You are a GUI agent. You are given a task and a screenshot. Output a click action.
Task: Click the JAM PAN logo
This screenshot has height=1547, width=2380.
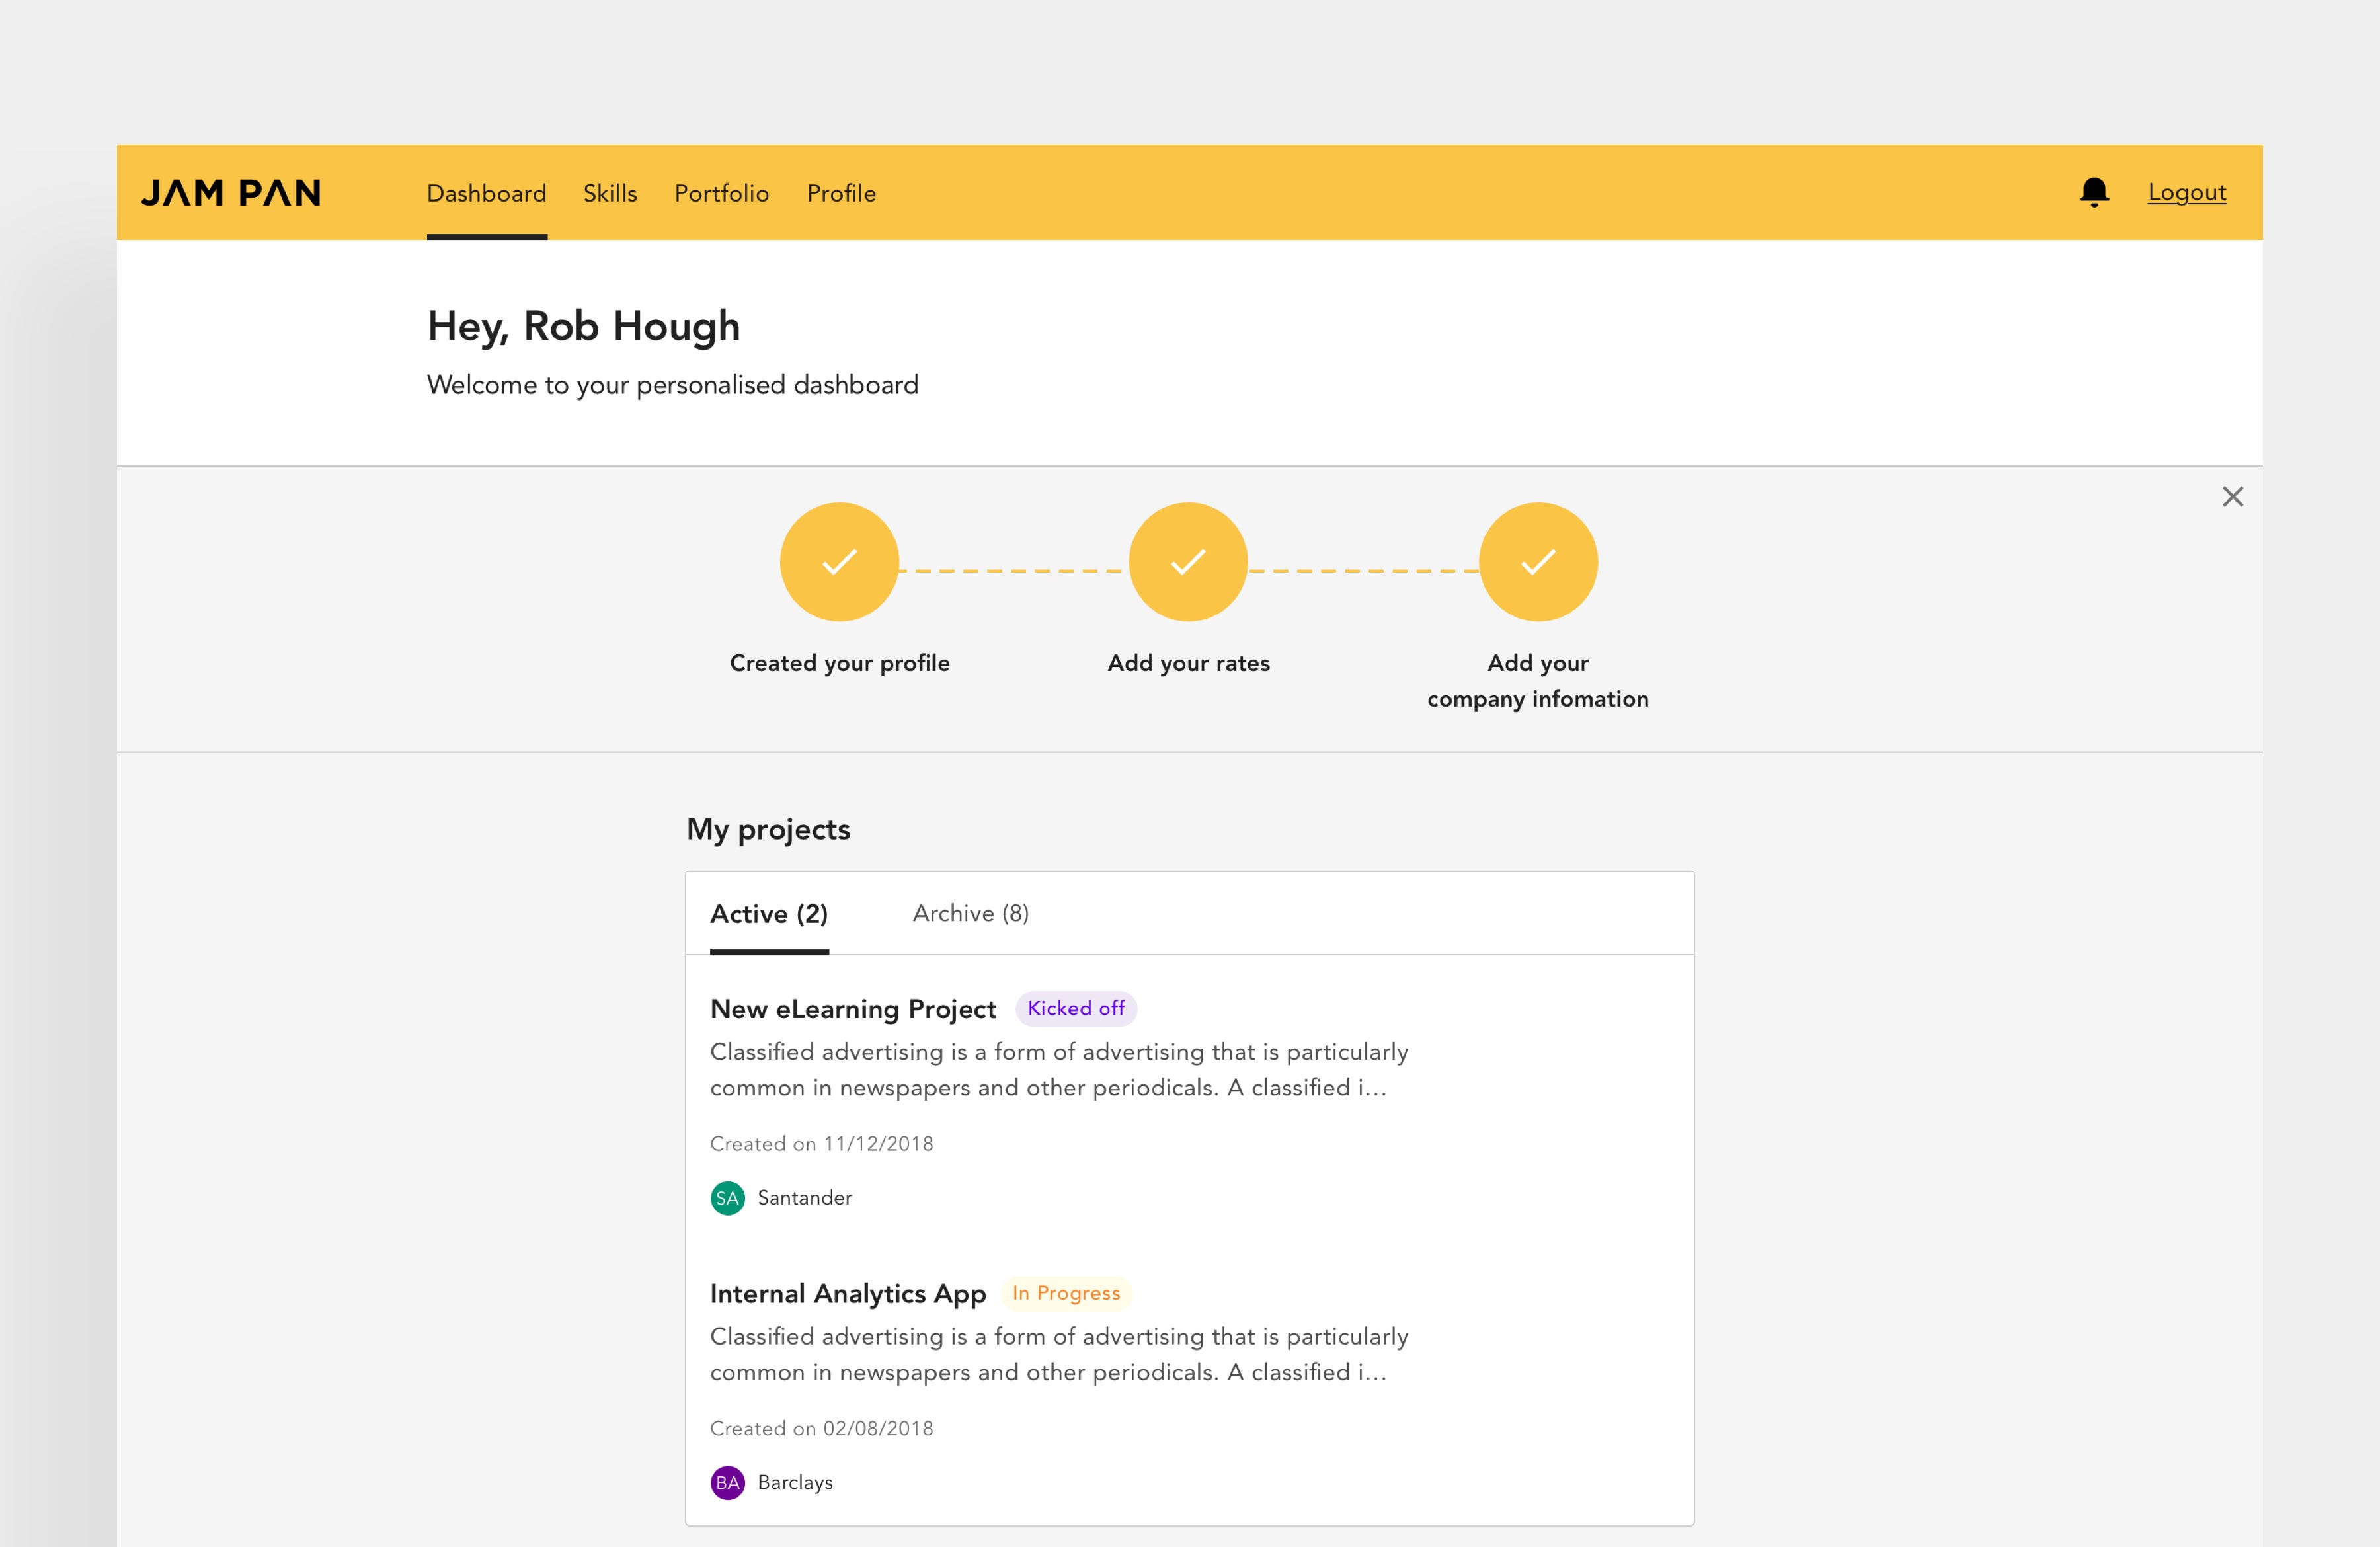point(231,193)
